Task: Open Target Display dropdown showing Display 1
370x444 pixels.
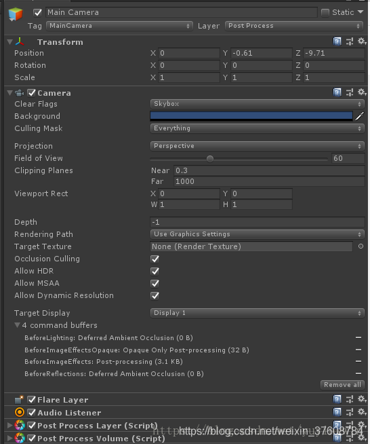Action: [x=258, y=313]
